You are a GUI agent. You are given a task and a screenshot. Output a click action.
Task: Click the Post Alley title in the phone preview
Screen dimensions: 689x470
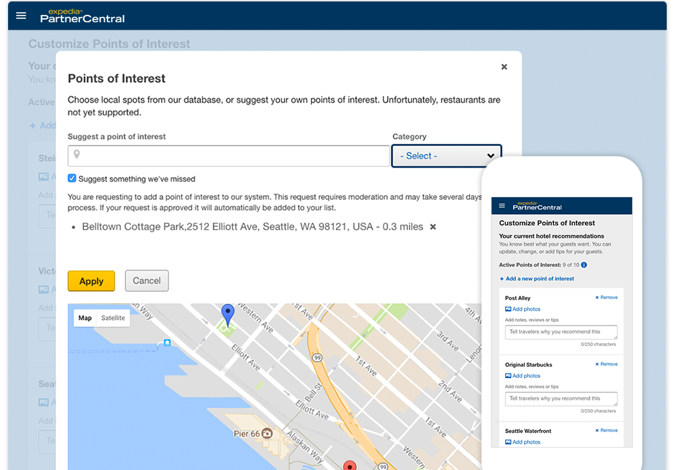pos(518,298)
